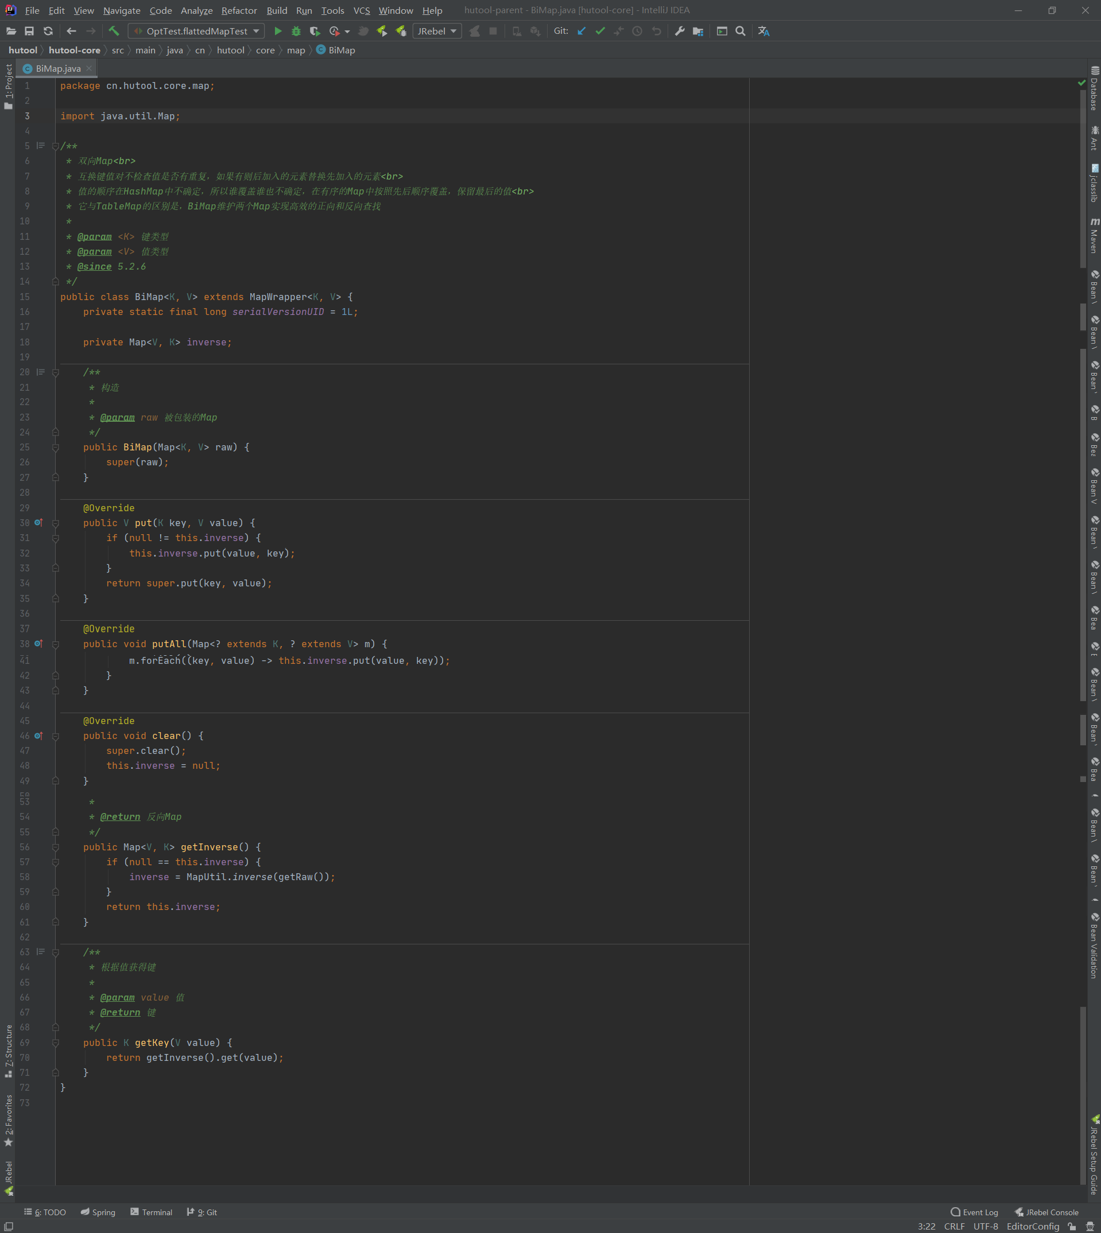Open the Structure tool window stripe
The height and width of the screenshot is (1233, 1101).
coord(8,1051)
